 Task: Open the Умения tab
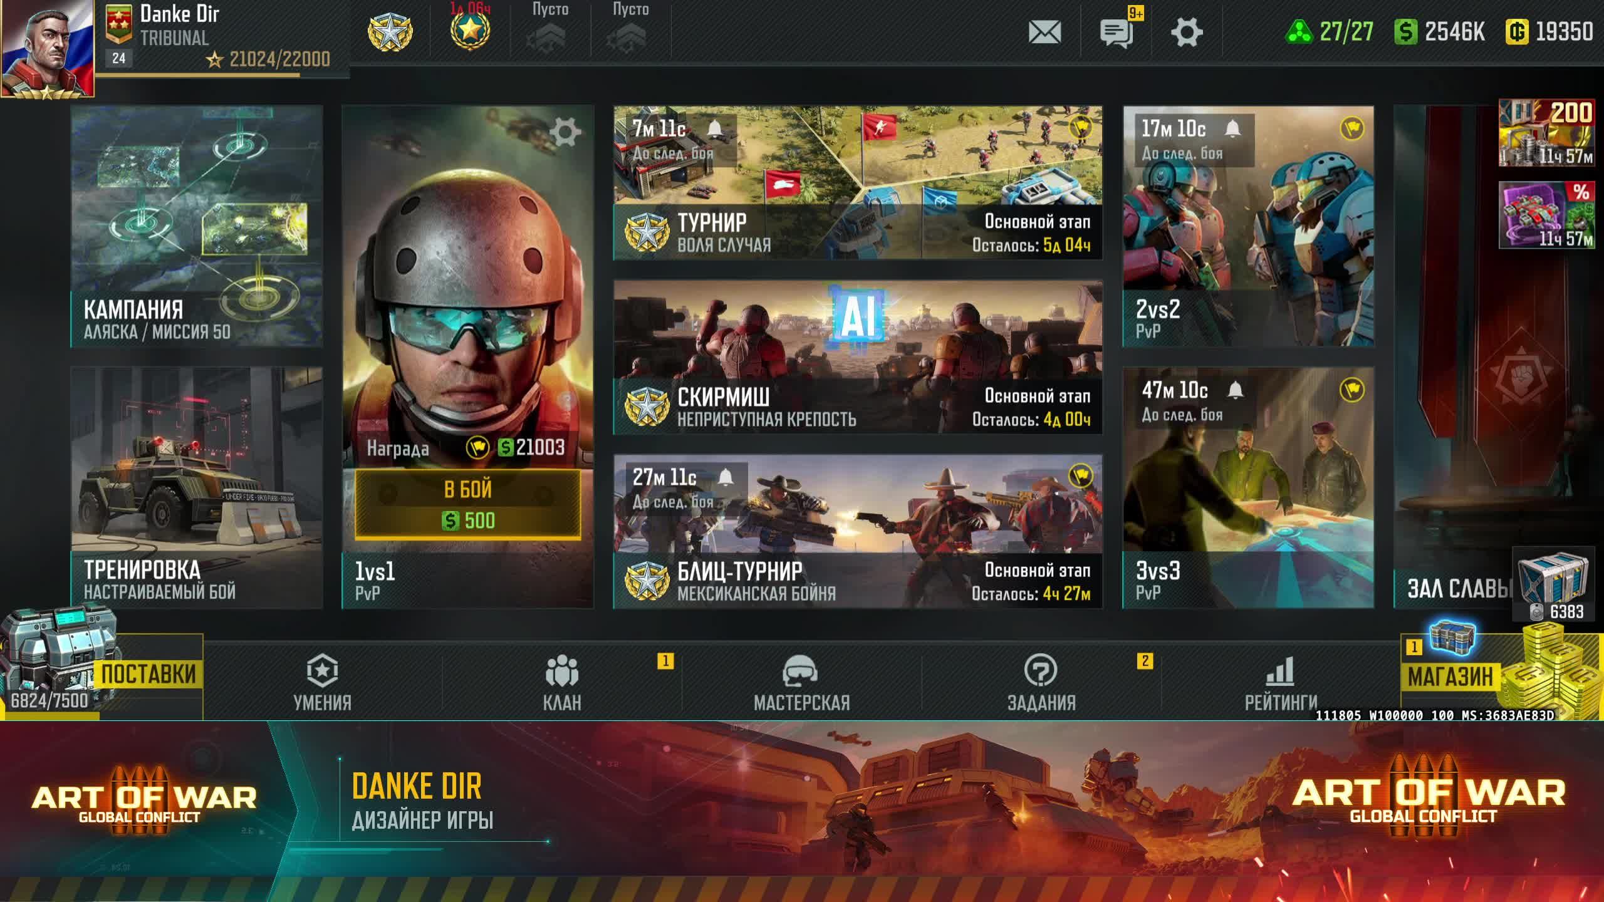pyautogui.click(x=323, y=683)
